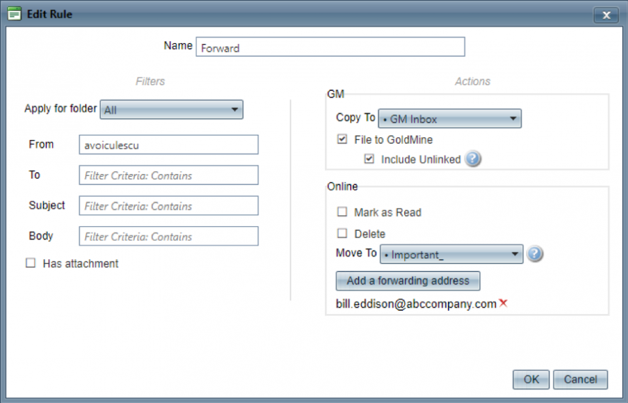Click into the Body filter field
The image size is (628, 403).
169,236
